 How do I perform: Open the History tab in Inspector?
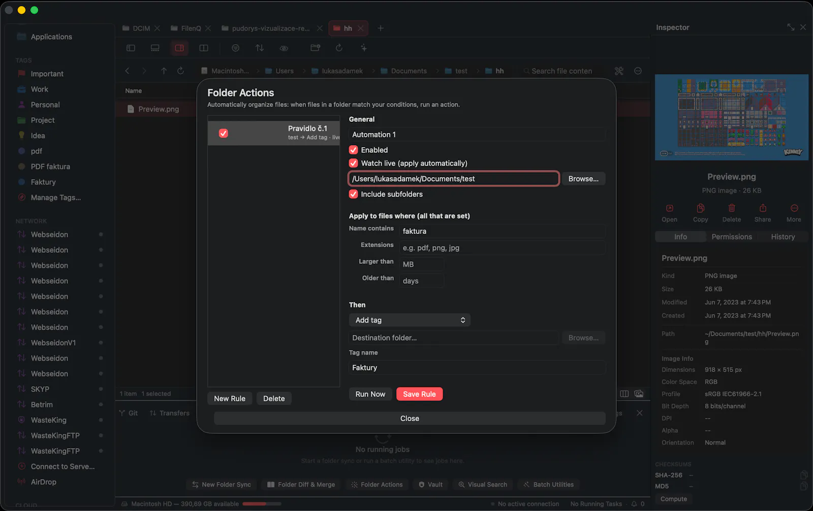[783, 237]
